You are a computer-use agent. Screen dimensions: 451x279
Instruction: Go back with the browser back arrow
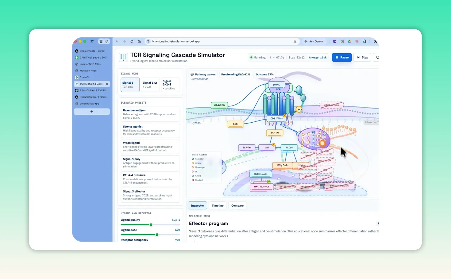[117, 41]
